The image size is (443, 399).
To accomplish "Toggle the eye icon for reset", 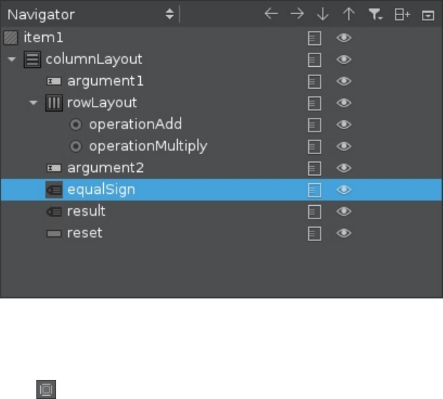I will (x=344, y=233).
